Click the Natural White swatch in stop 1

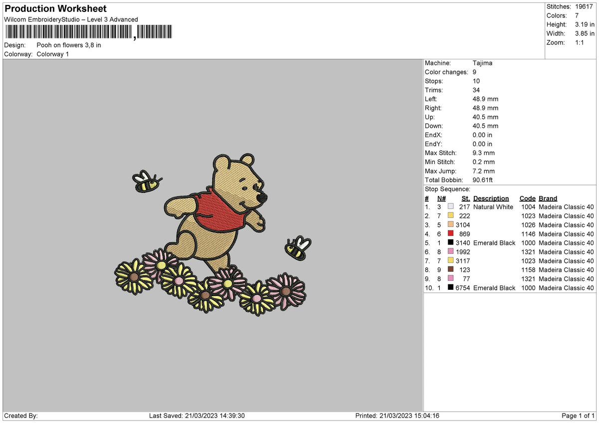(x=451, y=207)
